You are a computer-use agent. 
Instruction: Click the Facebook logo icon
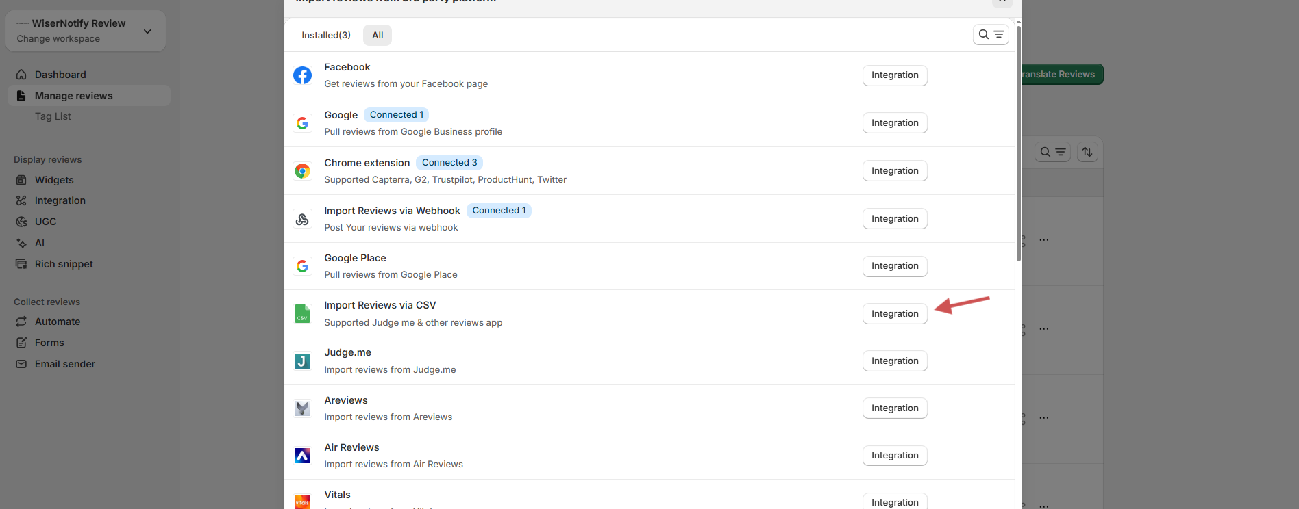[x=302, y=75]
